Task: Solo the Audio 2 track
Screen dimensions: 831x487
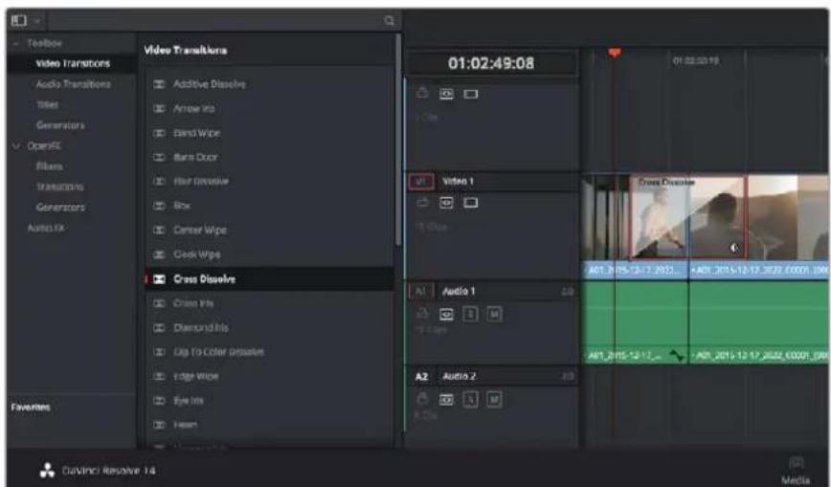Action: click(470, 399)
